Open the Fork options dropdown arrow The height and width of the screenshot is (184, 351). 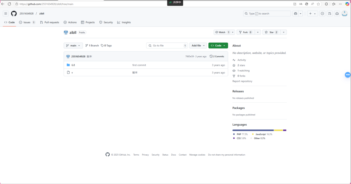click(x=258, y=32)
